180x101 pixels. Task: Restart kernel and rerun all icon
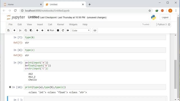(x=68, y=31)
